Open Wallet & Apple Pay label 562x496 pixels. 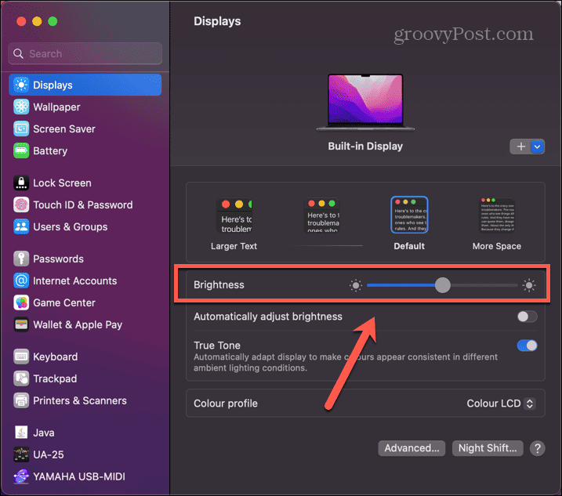click(78, 324)
